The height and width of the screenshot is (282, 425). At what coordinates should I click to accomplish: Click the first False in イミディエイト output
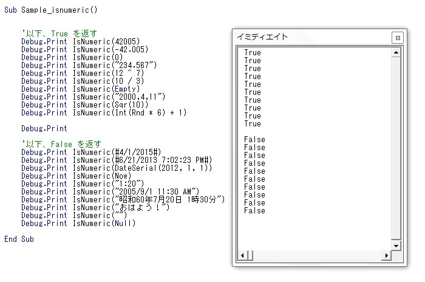pyautogui.click(x=254, y=139)
